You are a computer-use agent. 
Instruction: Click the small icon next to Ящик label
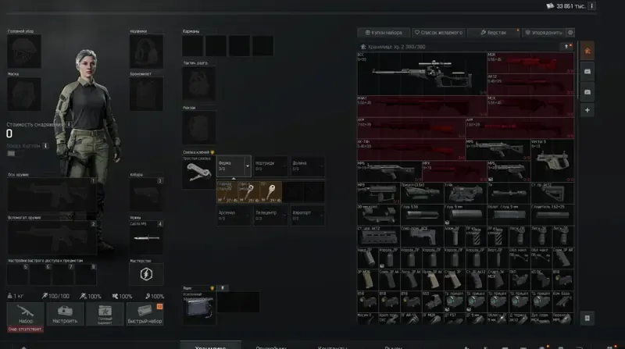223,287
